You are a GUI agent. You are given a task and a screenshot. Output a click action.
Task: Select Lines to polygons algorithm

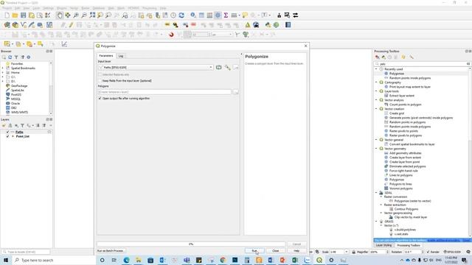click(x=400, y=175)
